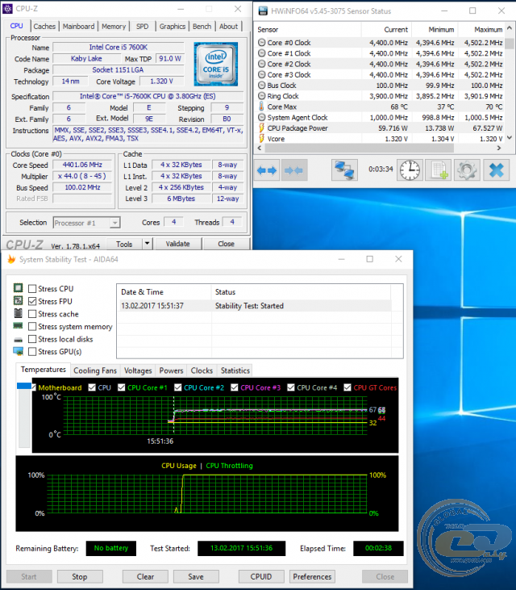Viewport: 516px width, 590px height.
Task: Click HWiNFO horizontal scrollbar thumb
Action: [x=359, y=149]
